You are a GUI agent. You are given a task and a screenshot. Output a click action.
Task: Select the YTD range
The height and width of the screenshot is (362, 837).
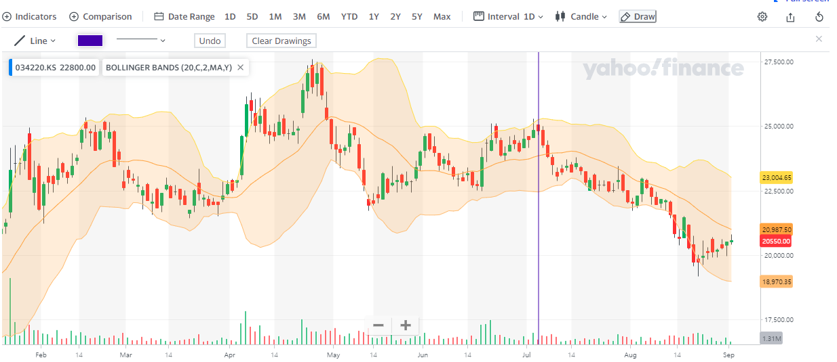[x=349, y=16]
